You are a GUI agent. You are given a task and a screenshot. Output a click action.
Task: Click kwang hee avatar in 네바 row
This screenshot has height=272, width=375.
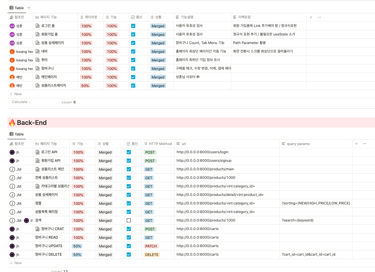pyautogui.click(x=12, y=52)
